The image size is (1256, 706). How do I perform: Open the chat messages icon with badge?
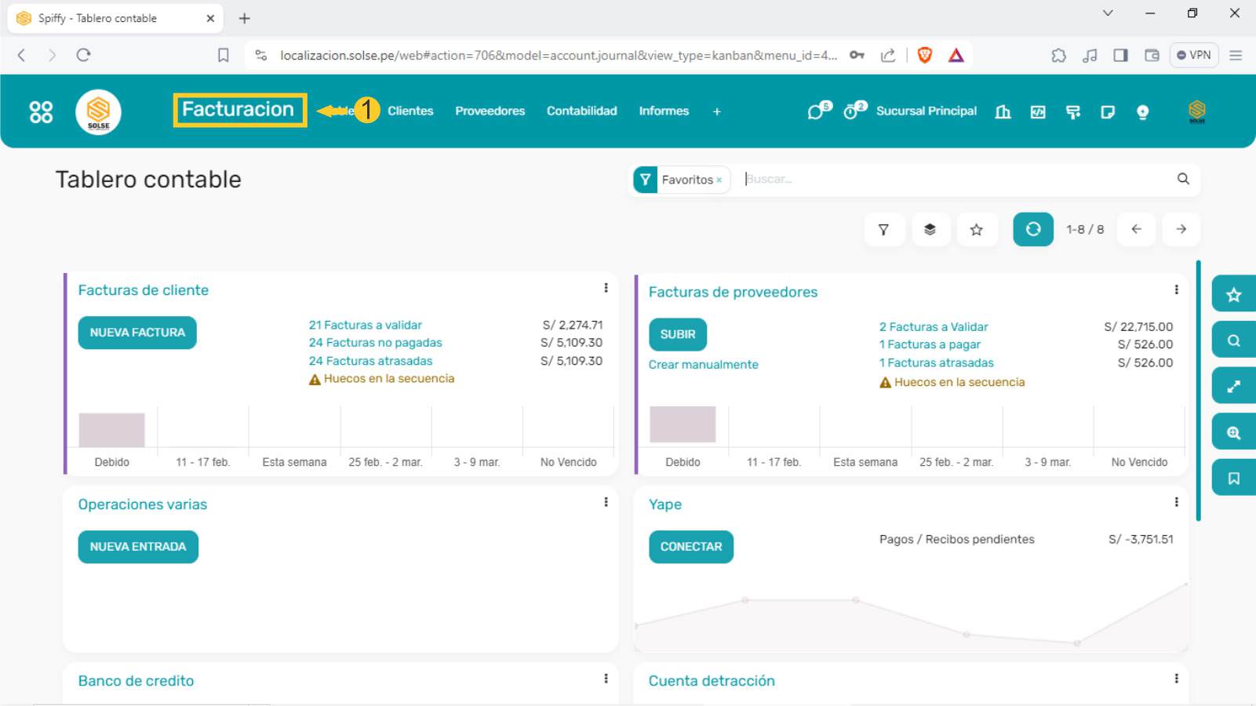tap(817, 111)
